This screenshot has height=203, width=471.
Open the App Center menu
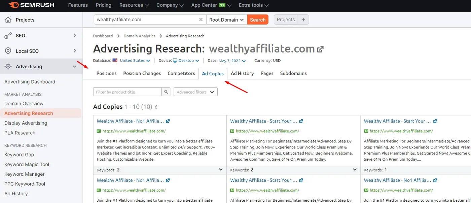[211, 5]
